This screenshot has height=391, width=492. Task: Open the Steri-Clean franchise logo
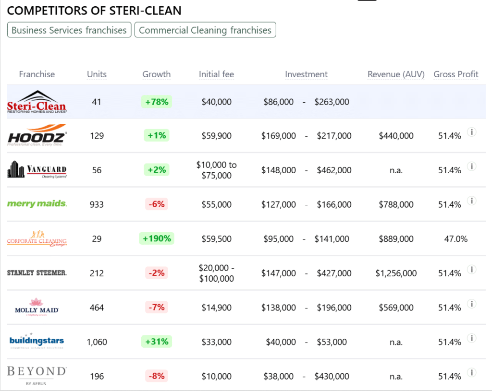[37, 102]
